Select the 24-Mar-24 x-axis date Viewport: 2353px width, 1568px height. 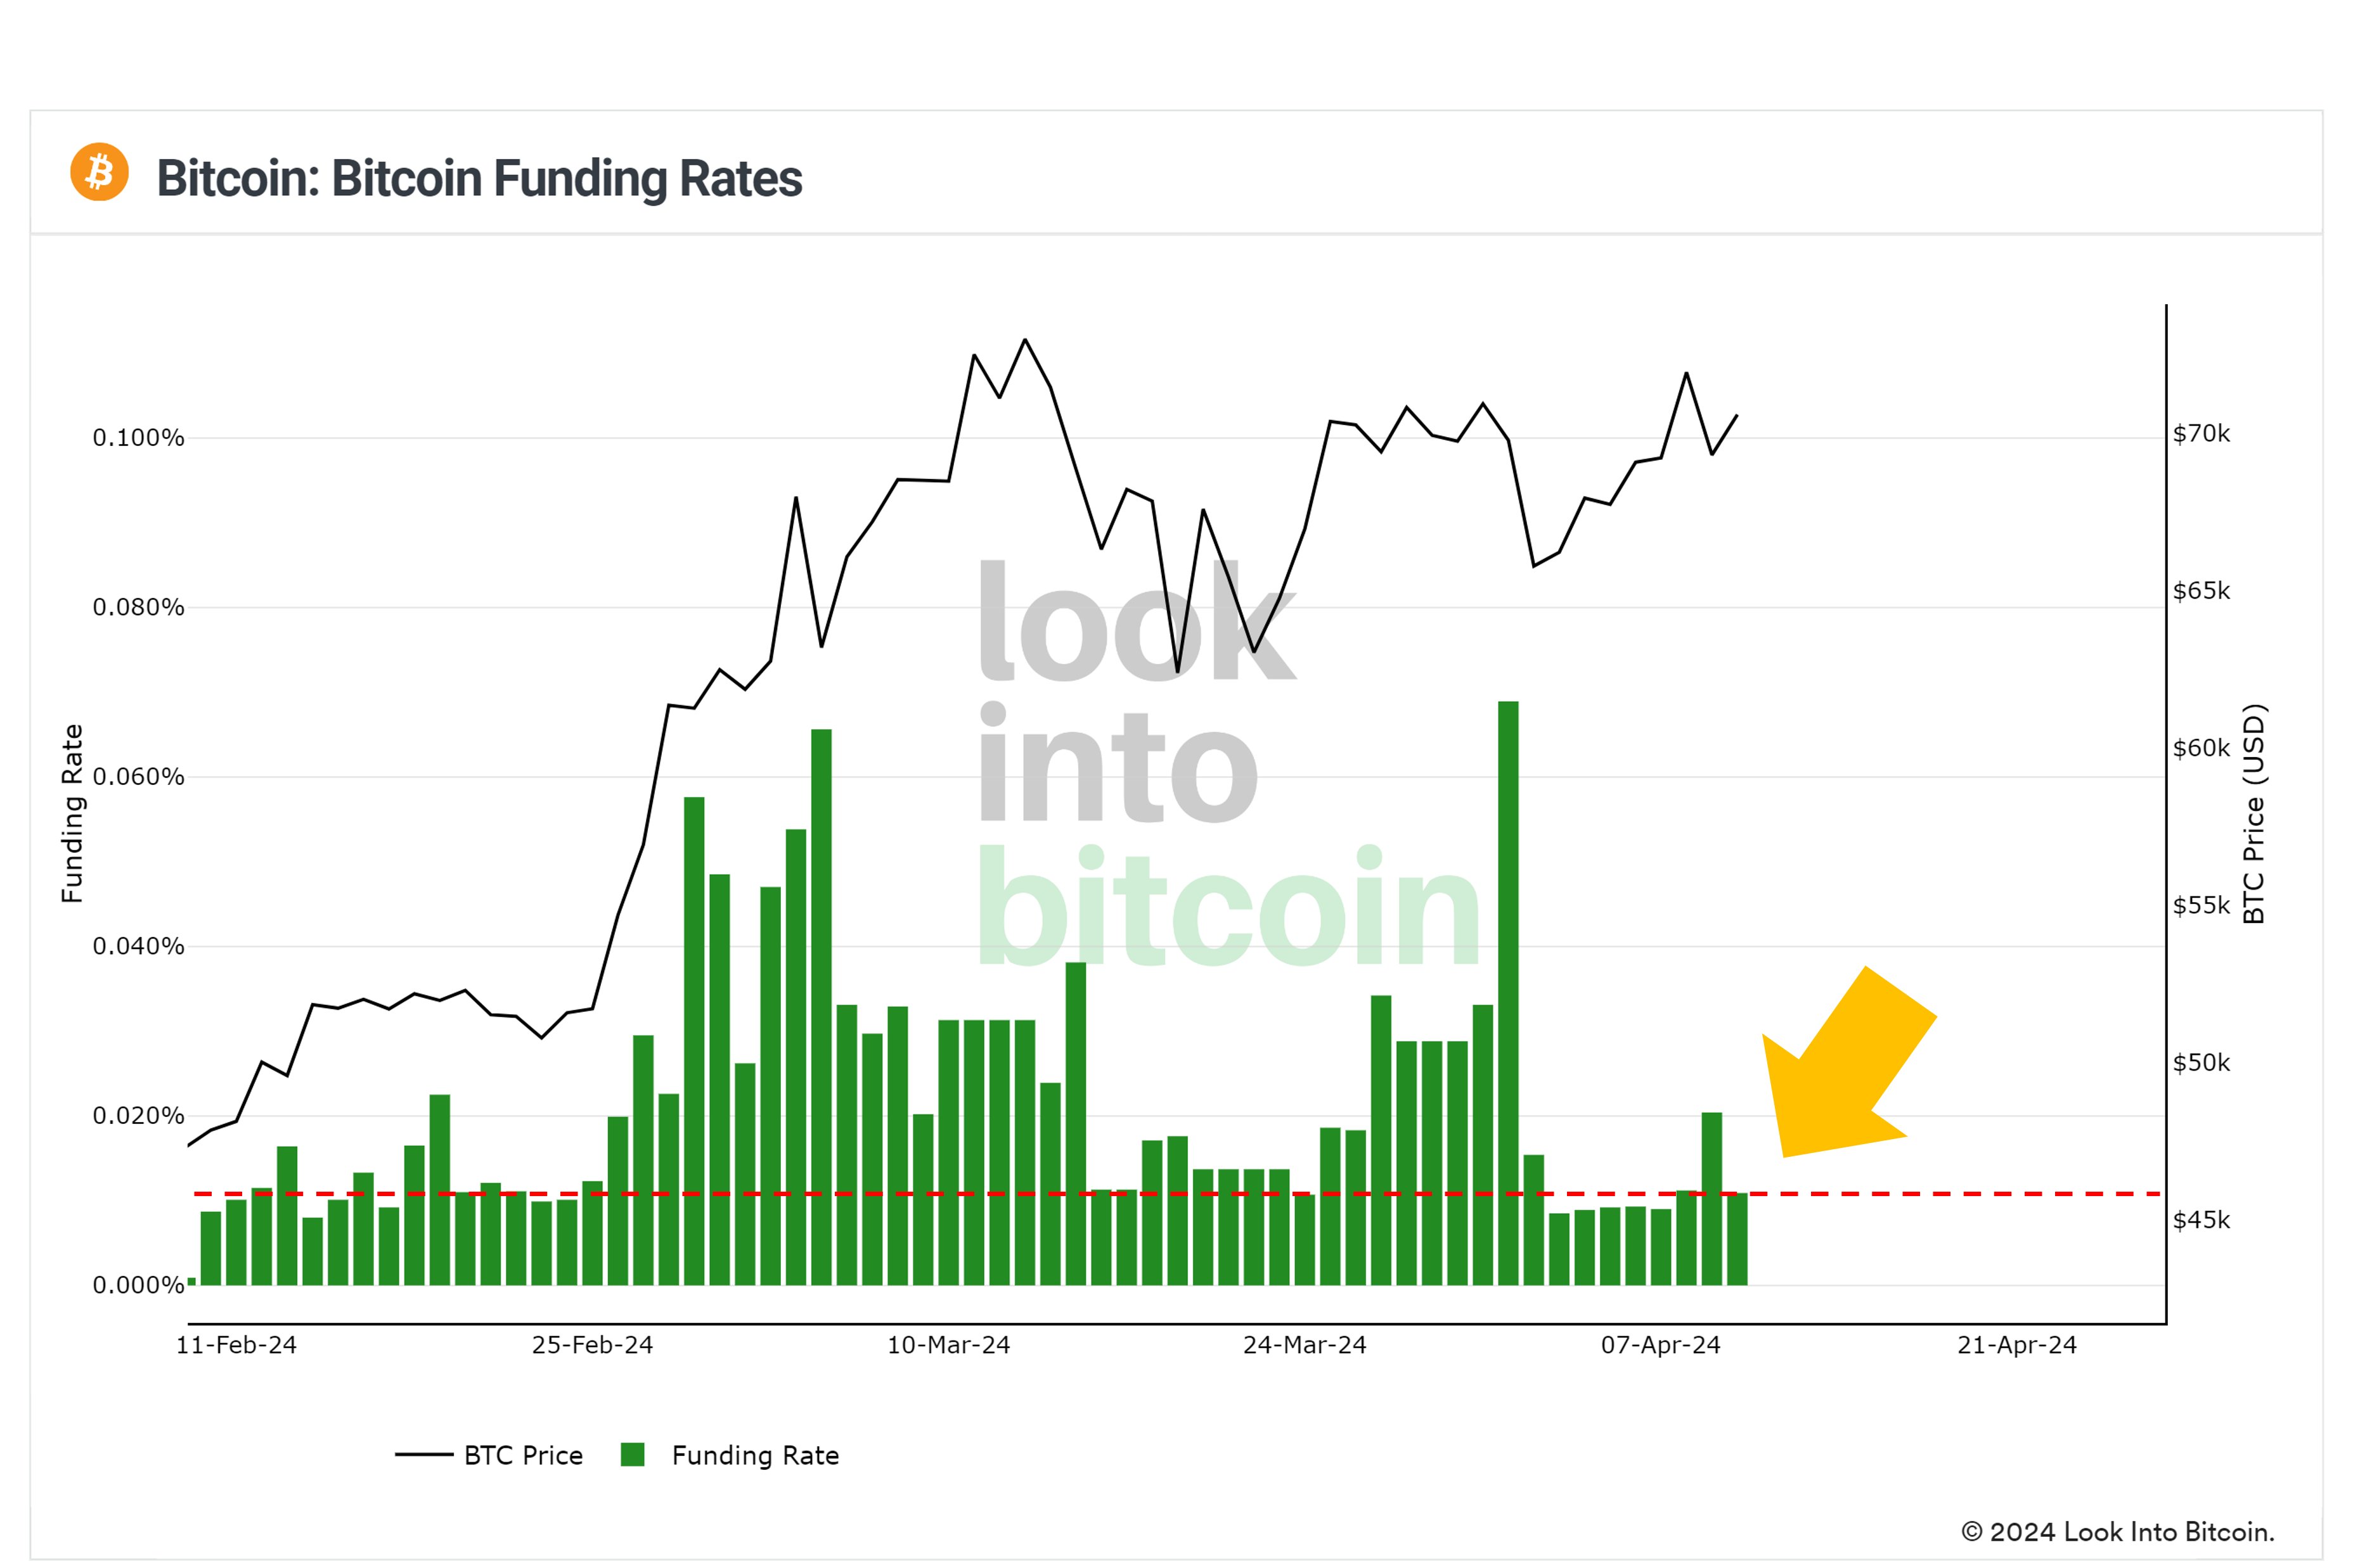(1305, 1345)
